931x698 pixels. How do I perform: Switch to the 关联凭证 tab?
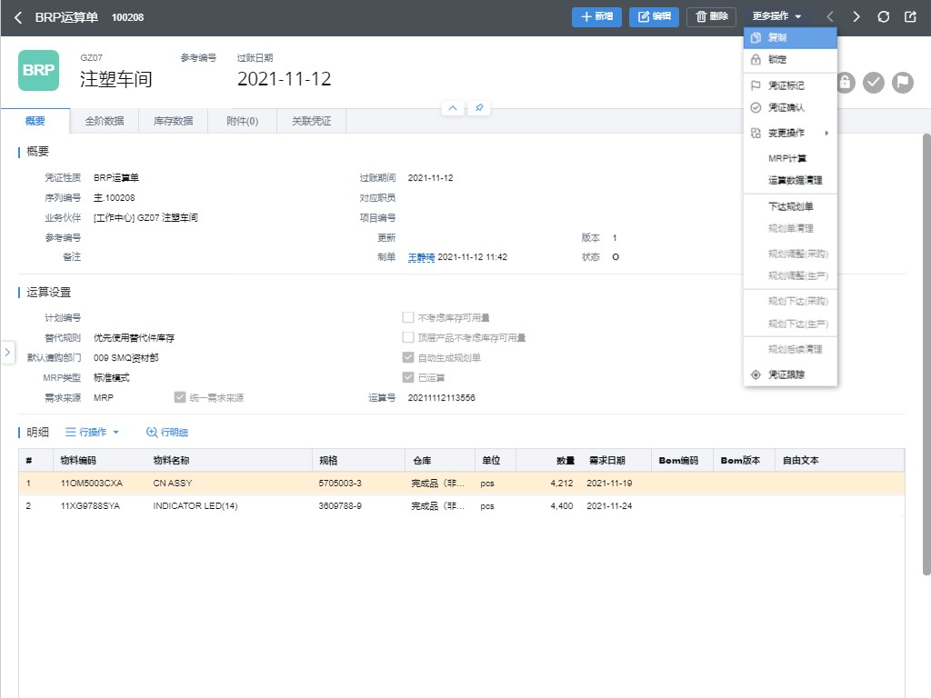(x=312, y=121)
